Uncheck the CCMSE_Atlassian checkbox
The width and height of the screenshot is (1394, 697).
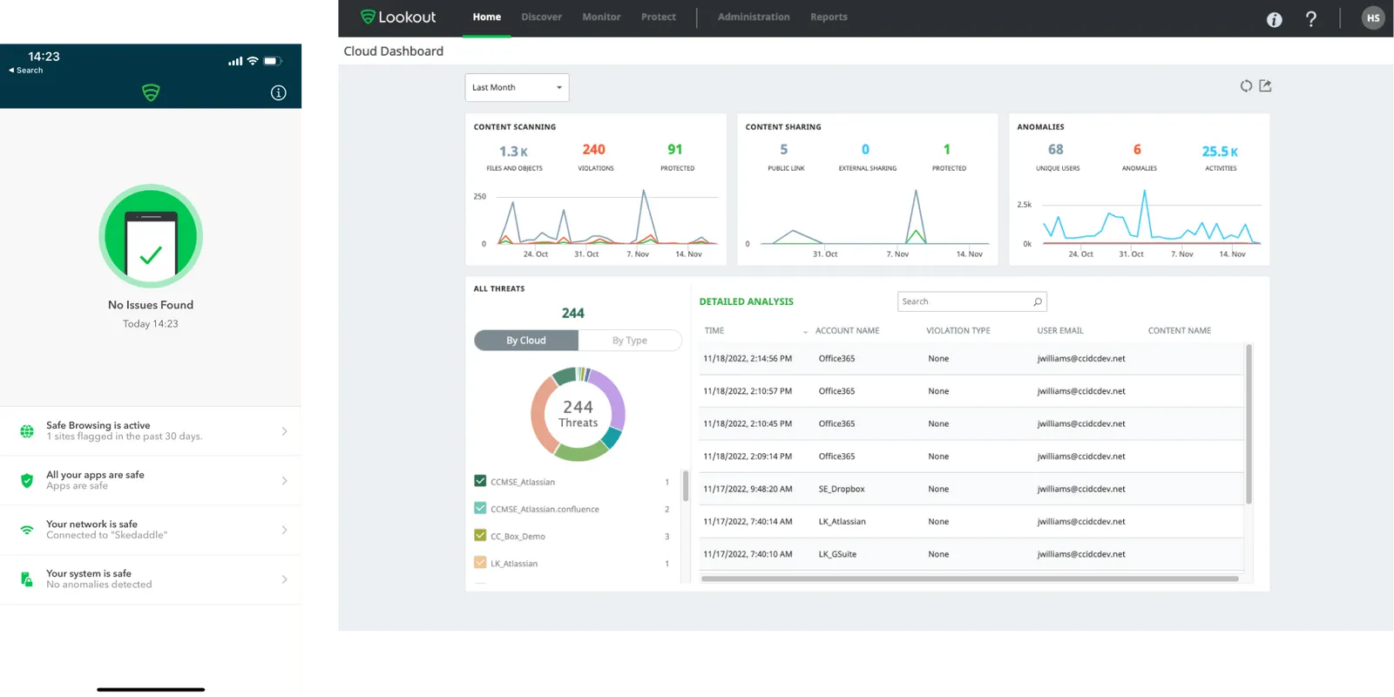[x=480, y=481]
